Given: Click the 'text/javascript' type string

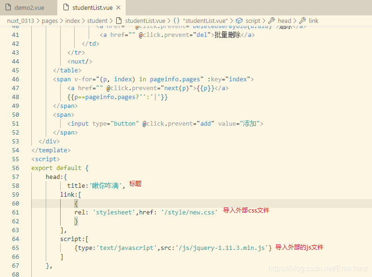Looking at the screenshot, I should point(126,248).
